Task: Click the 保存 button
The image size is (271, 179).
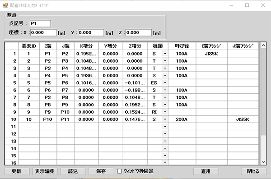Action: pos(101,171)
